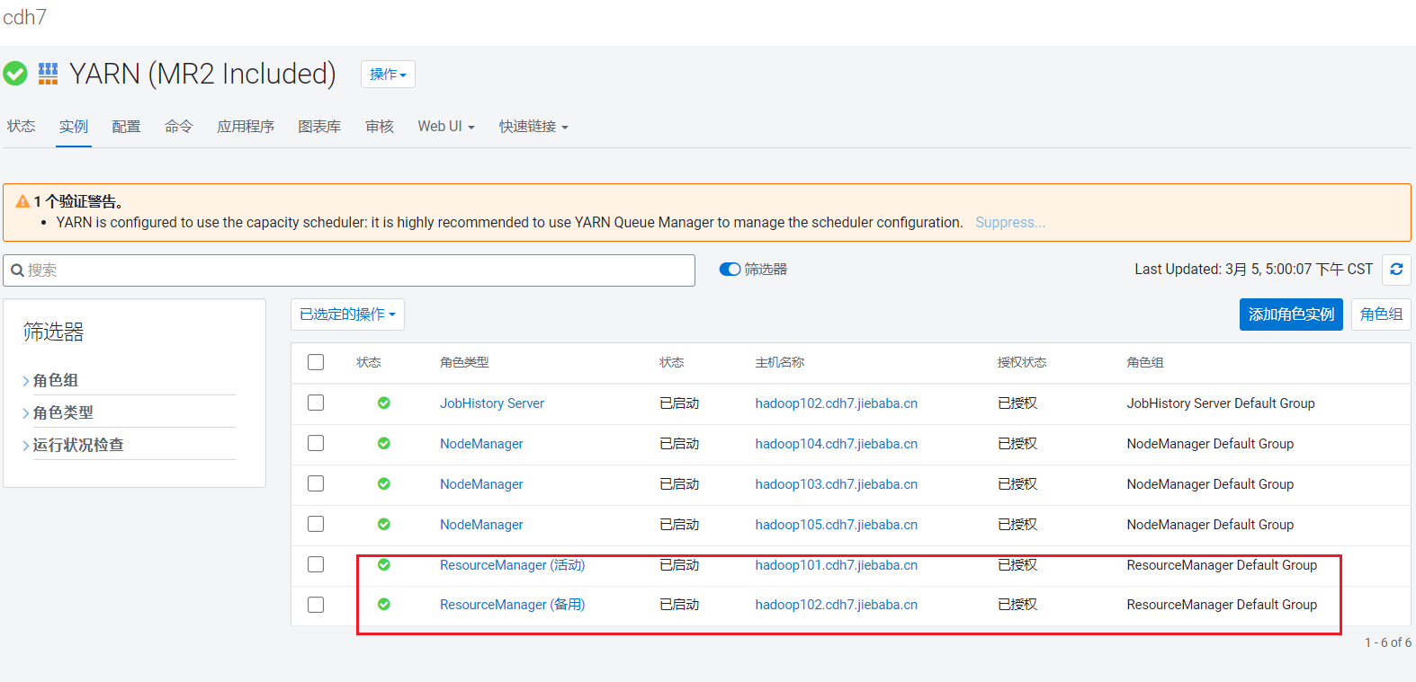Click the 1 - 6 of 6 pagination text
The image size is (1416, 682).
tap(1388, 642)
